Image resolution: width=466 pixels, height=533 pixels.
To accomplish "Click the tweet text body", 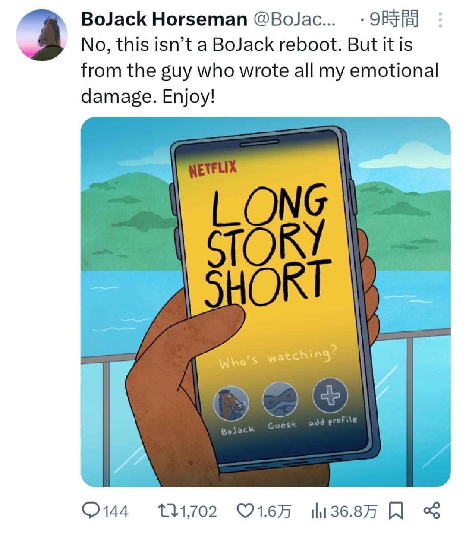I will (x=260, y=70).
